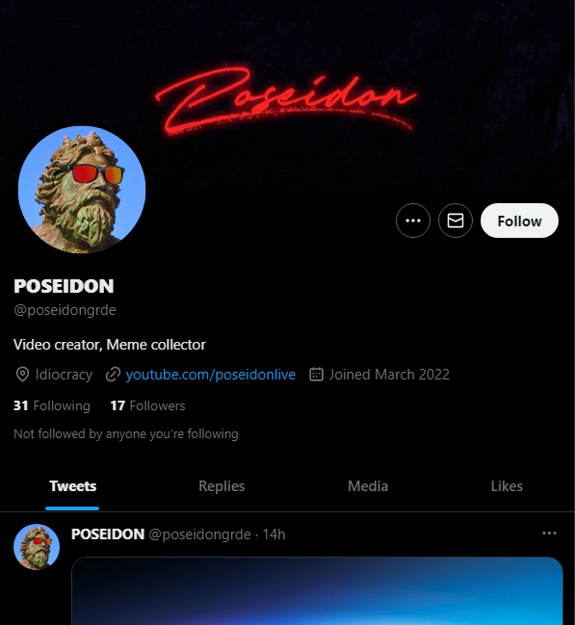Switch to the Media tab
The image size is (575, 625).
pos(368,486)
